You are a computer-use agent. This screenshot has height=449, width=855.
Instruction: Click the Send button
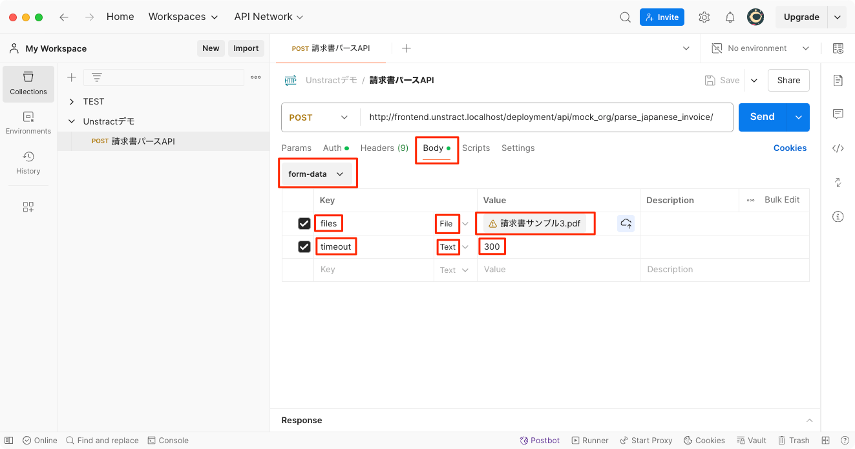pyautogui.click(x=763, y=117)
